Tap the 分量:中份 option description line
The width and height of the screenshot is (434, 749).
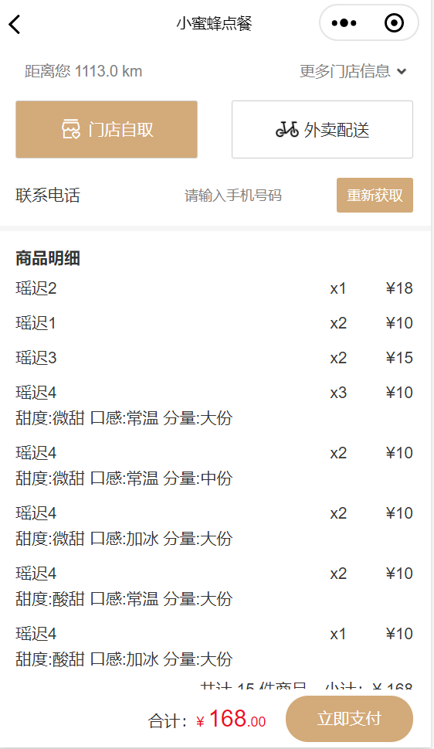coord(124,478)
